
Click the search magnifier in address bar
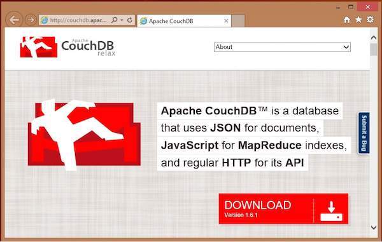click(114, 20)
